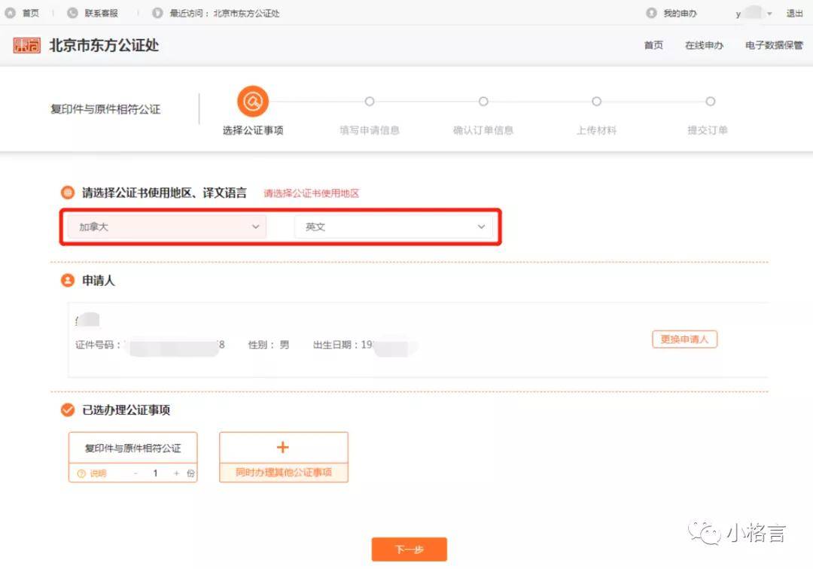Click the plus icon to add notarization item
The width and height of the screenshot is (813, 569).
(x=283, y=447)
